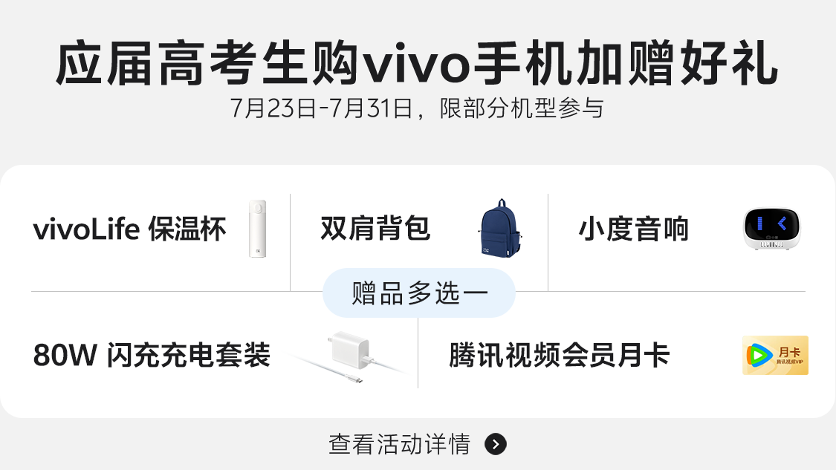Viewport: 836px width, 470px height.
Task: Click the white thermos cup image
Action: (x=258, y=229)
